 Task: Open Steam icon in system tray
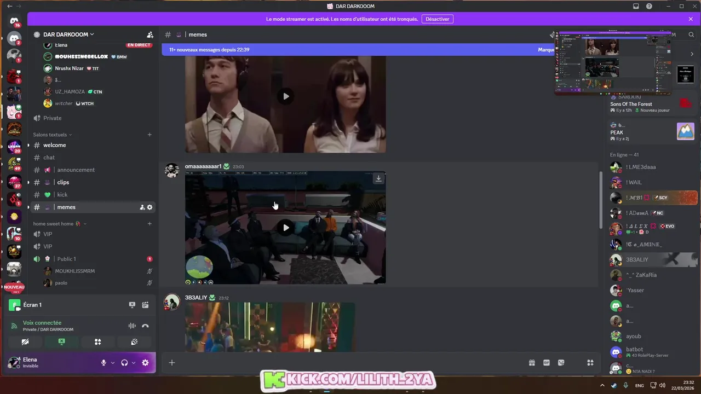pos(613,385)
